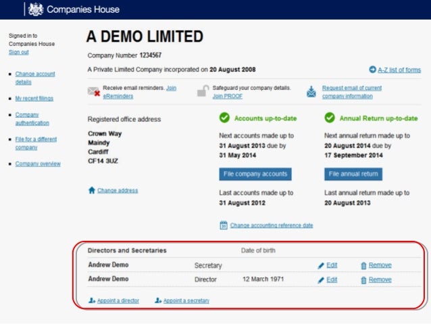This screenshot has height=324, width=431.
Task: Click the house icon beside Change address
Action: tap(92, 190)
